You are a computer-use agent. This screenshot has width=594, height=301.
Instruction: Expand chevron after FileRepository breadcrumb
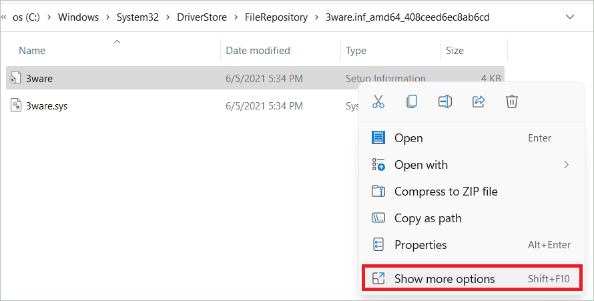point(317,17)
